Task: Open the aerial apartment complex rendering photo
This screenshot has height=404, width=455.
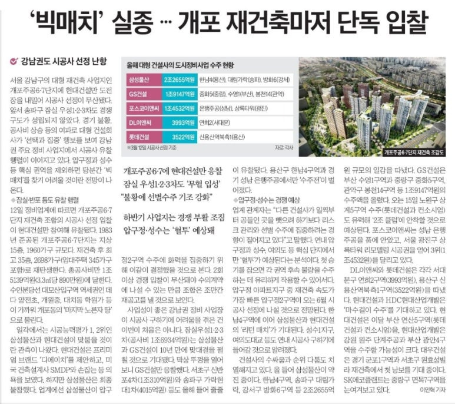Action: tap(372, 107)
